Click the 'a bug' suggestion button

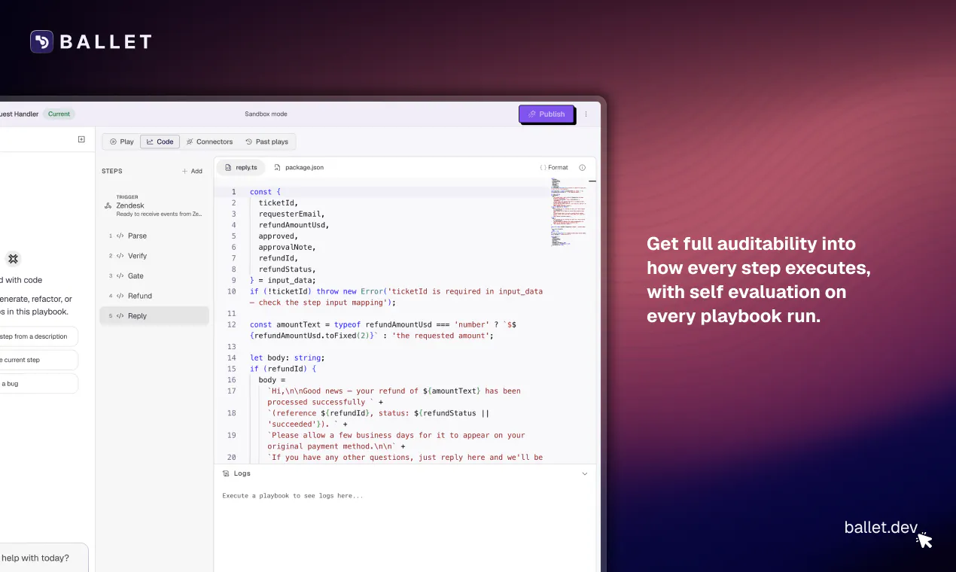pos(38,384)
